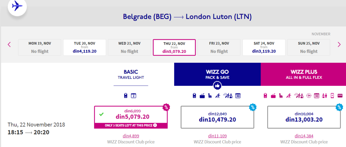Select the WIZZ GO din10,479.20 fare

[x=217, y=117]
